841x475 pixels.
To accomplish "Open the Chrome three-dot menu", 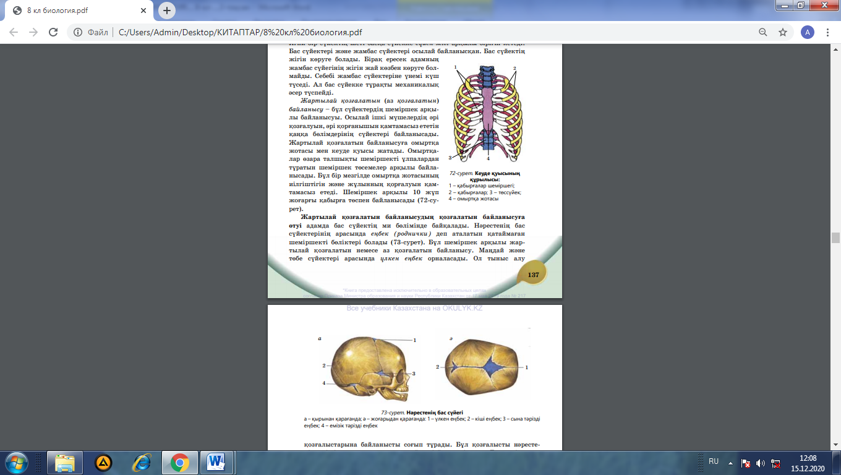I will pyautogui.click(x=828, y=32).
